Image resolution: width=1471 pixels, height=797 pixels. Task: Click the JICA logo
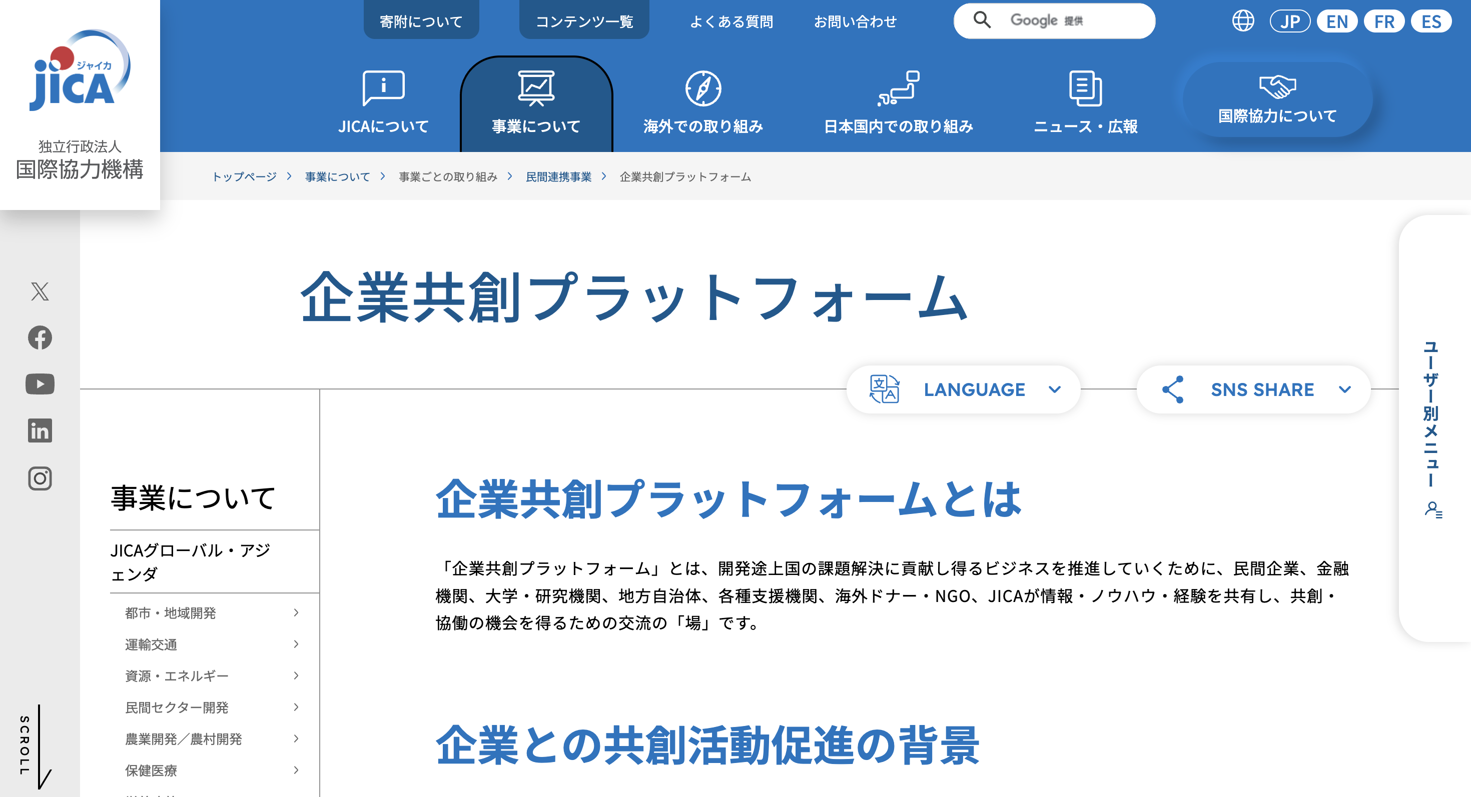click(80, 70)
